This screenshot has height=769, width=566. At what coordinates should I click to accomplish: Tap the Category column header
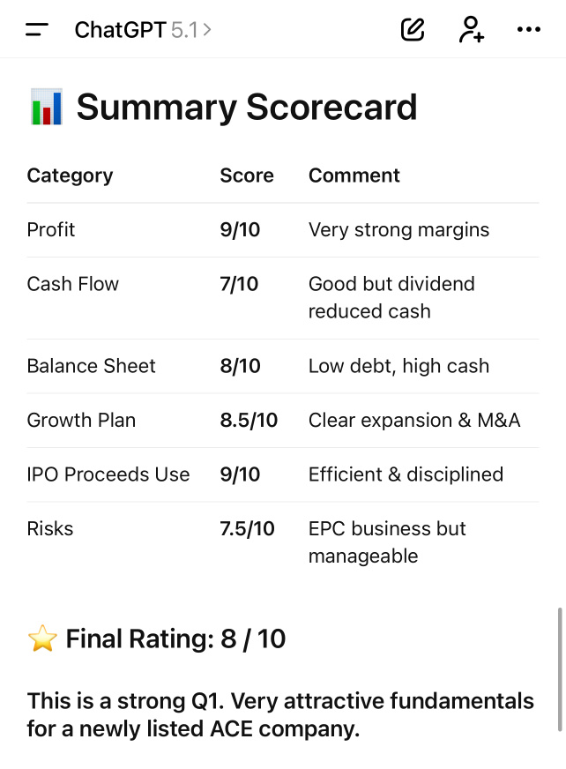70,175
